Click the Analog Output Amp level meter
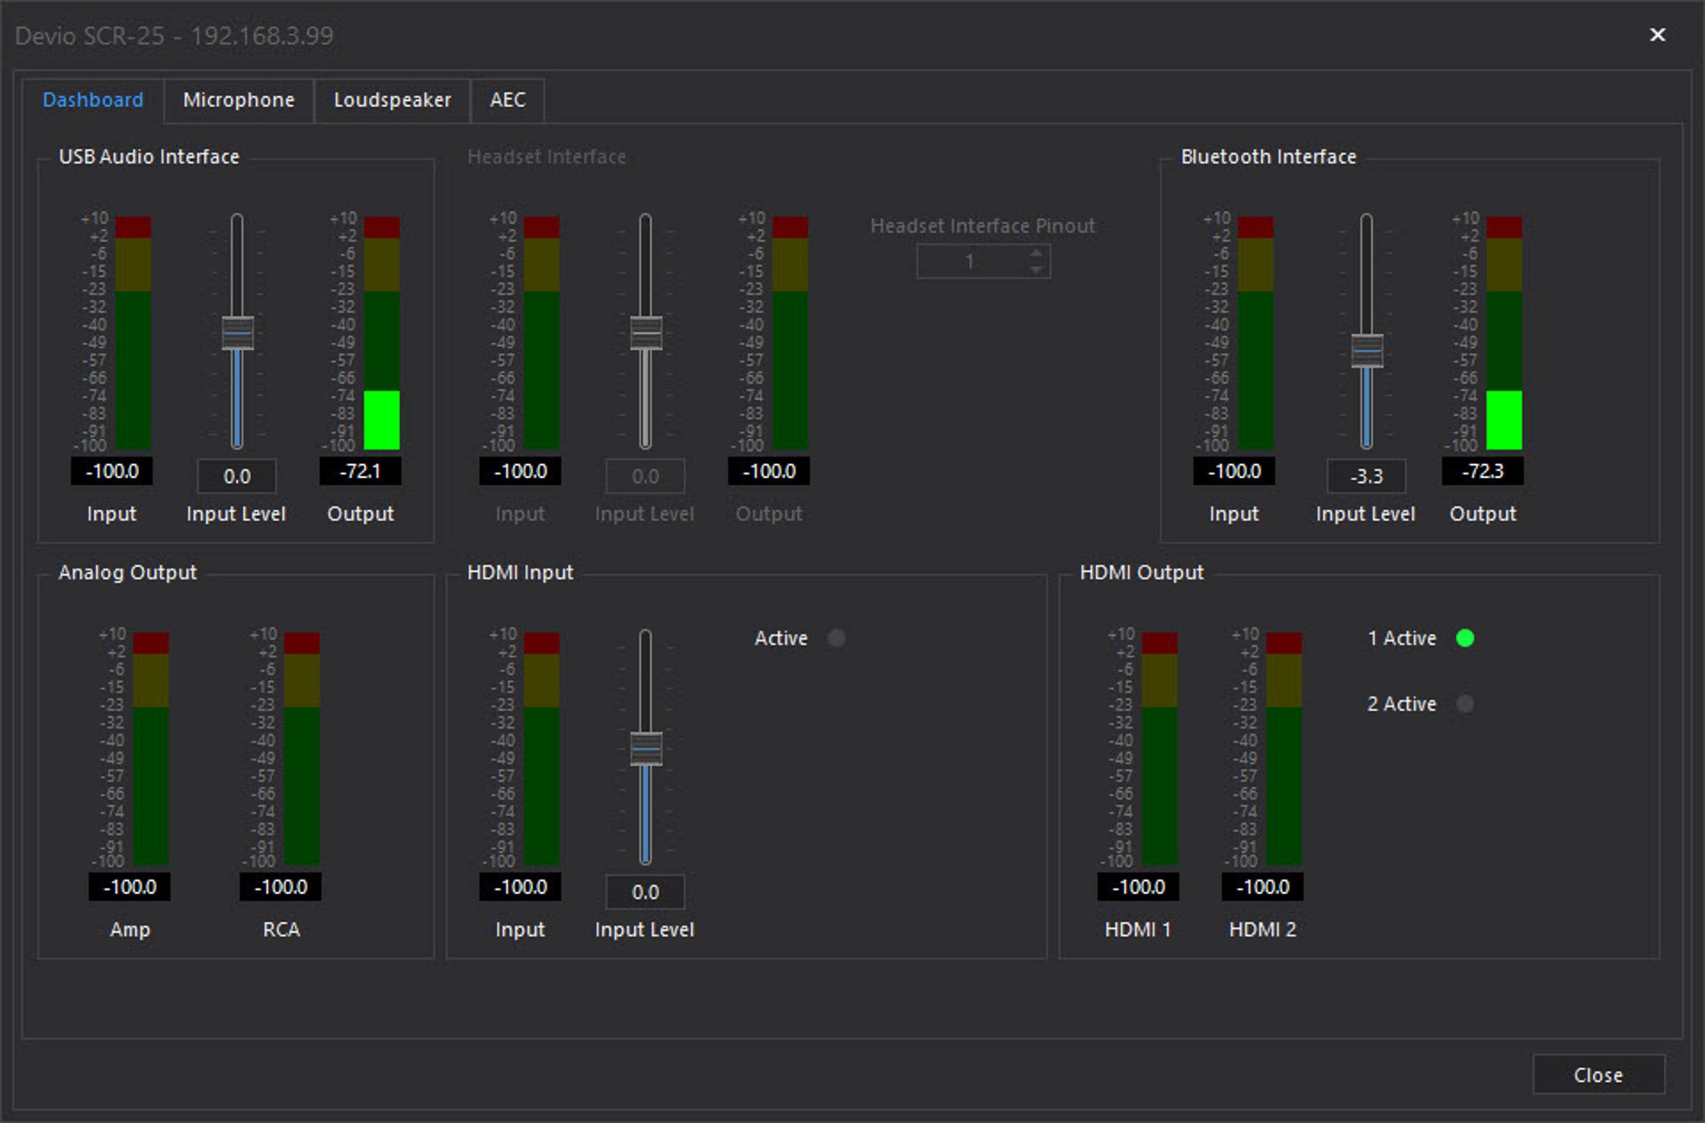The height and width of the screenshot is (1123, 1705). click(x=151, y=749)
